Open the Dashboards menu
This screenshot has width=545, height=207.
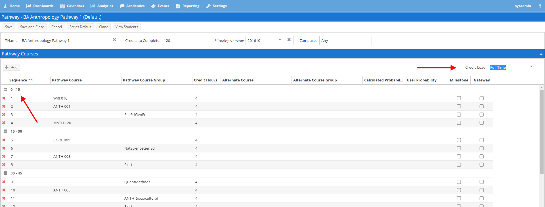click(40, 6)
